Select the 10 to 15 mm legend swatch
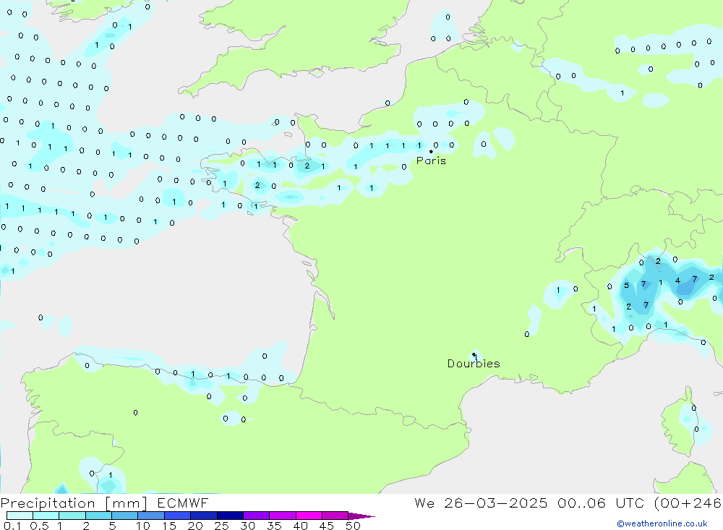 point(151,516)
